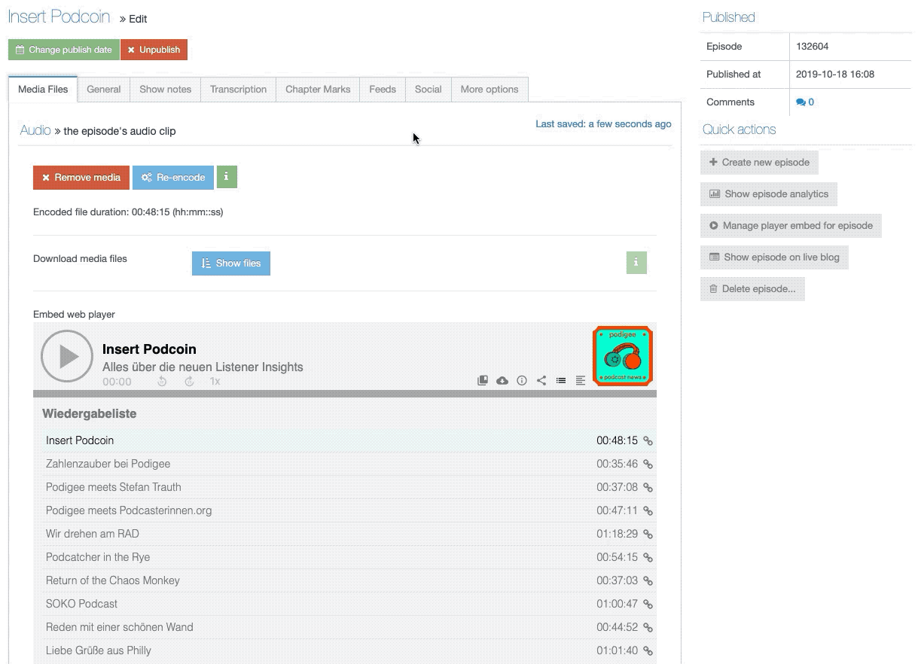Copy link icon for Return of the Chaos Monkey

(648, 581)
